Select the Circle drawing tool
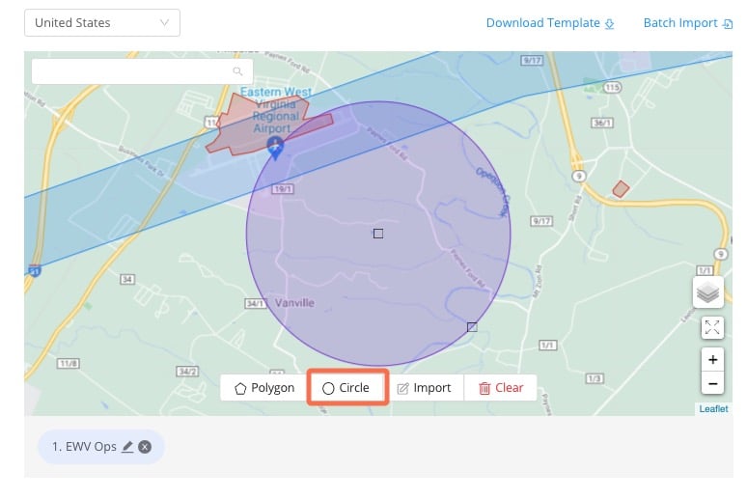 (x=347, y=388)
